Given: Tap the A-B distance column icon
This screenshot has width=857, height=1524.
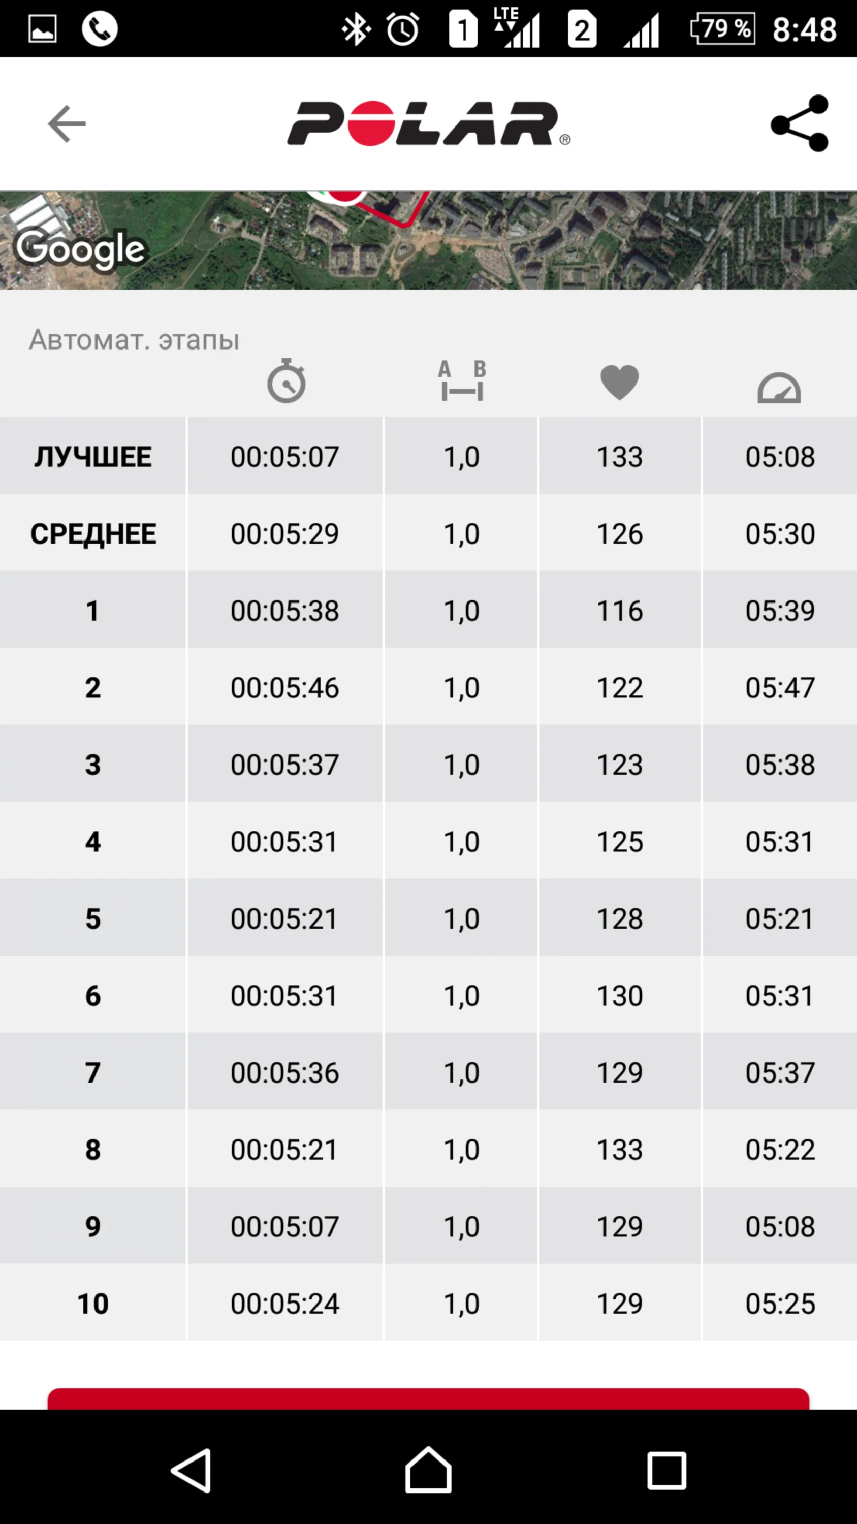Looking at the screenshot, I should click(x=462, y=381).
